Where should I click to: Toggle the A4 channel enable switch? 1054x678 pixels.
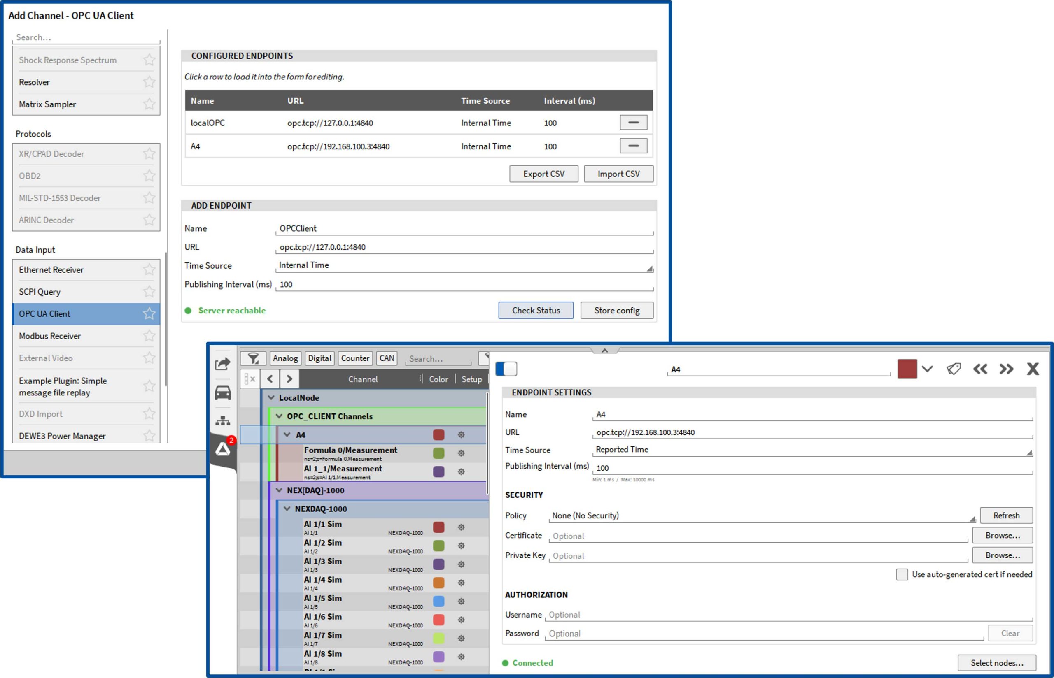click(506, 369)
